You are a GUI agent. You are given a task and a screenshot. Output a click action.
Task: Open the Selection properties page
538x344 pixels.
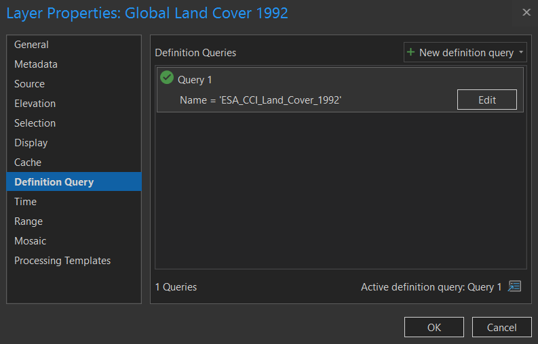(35, 123)
